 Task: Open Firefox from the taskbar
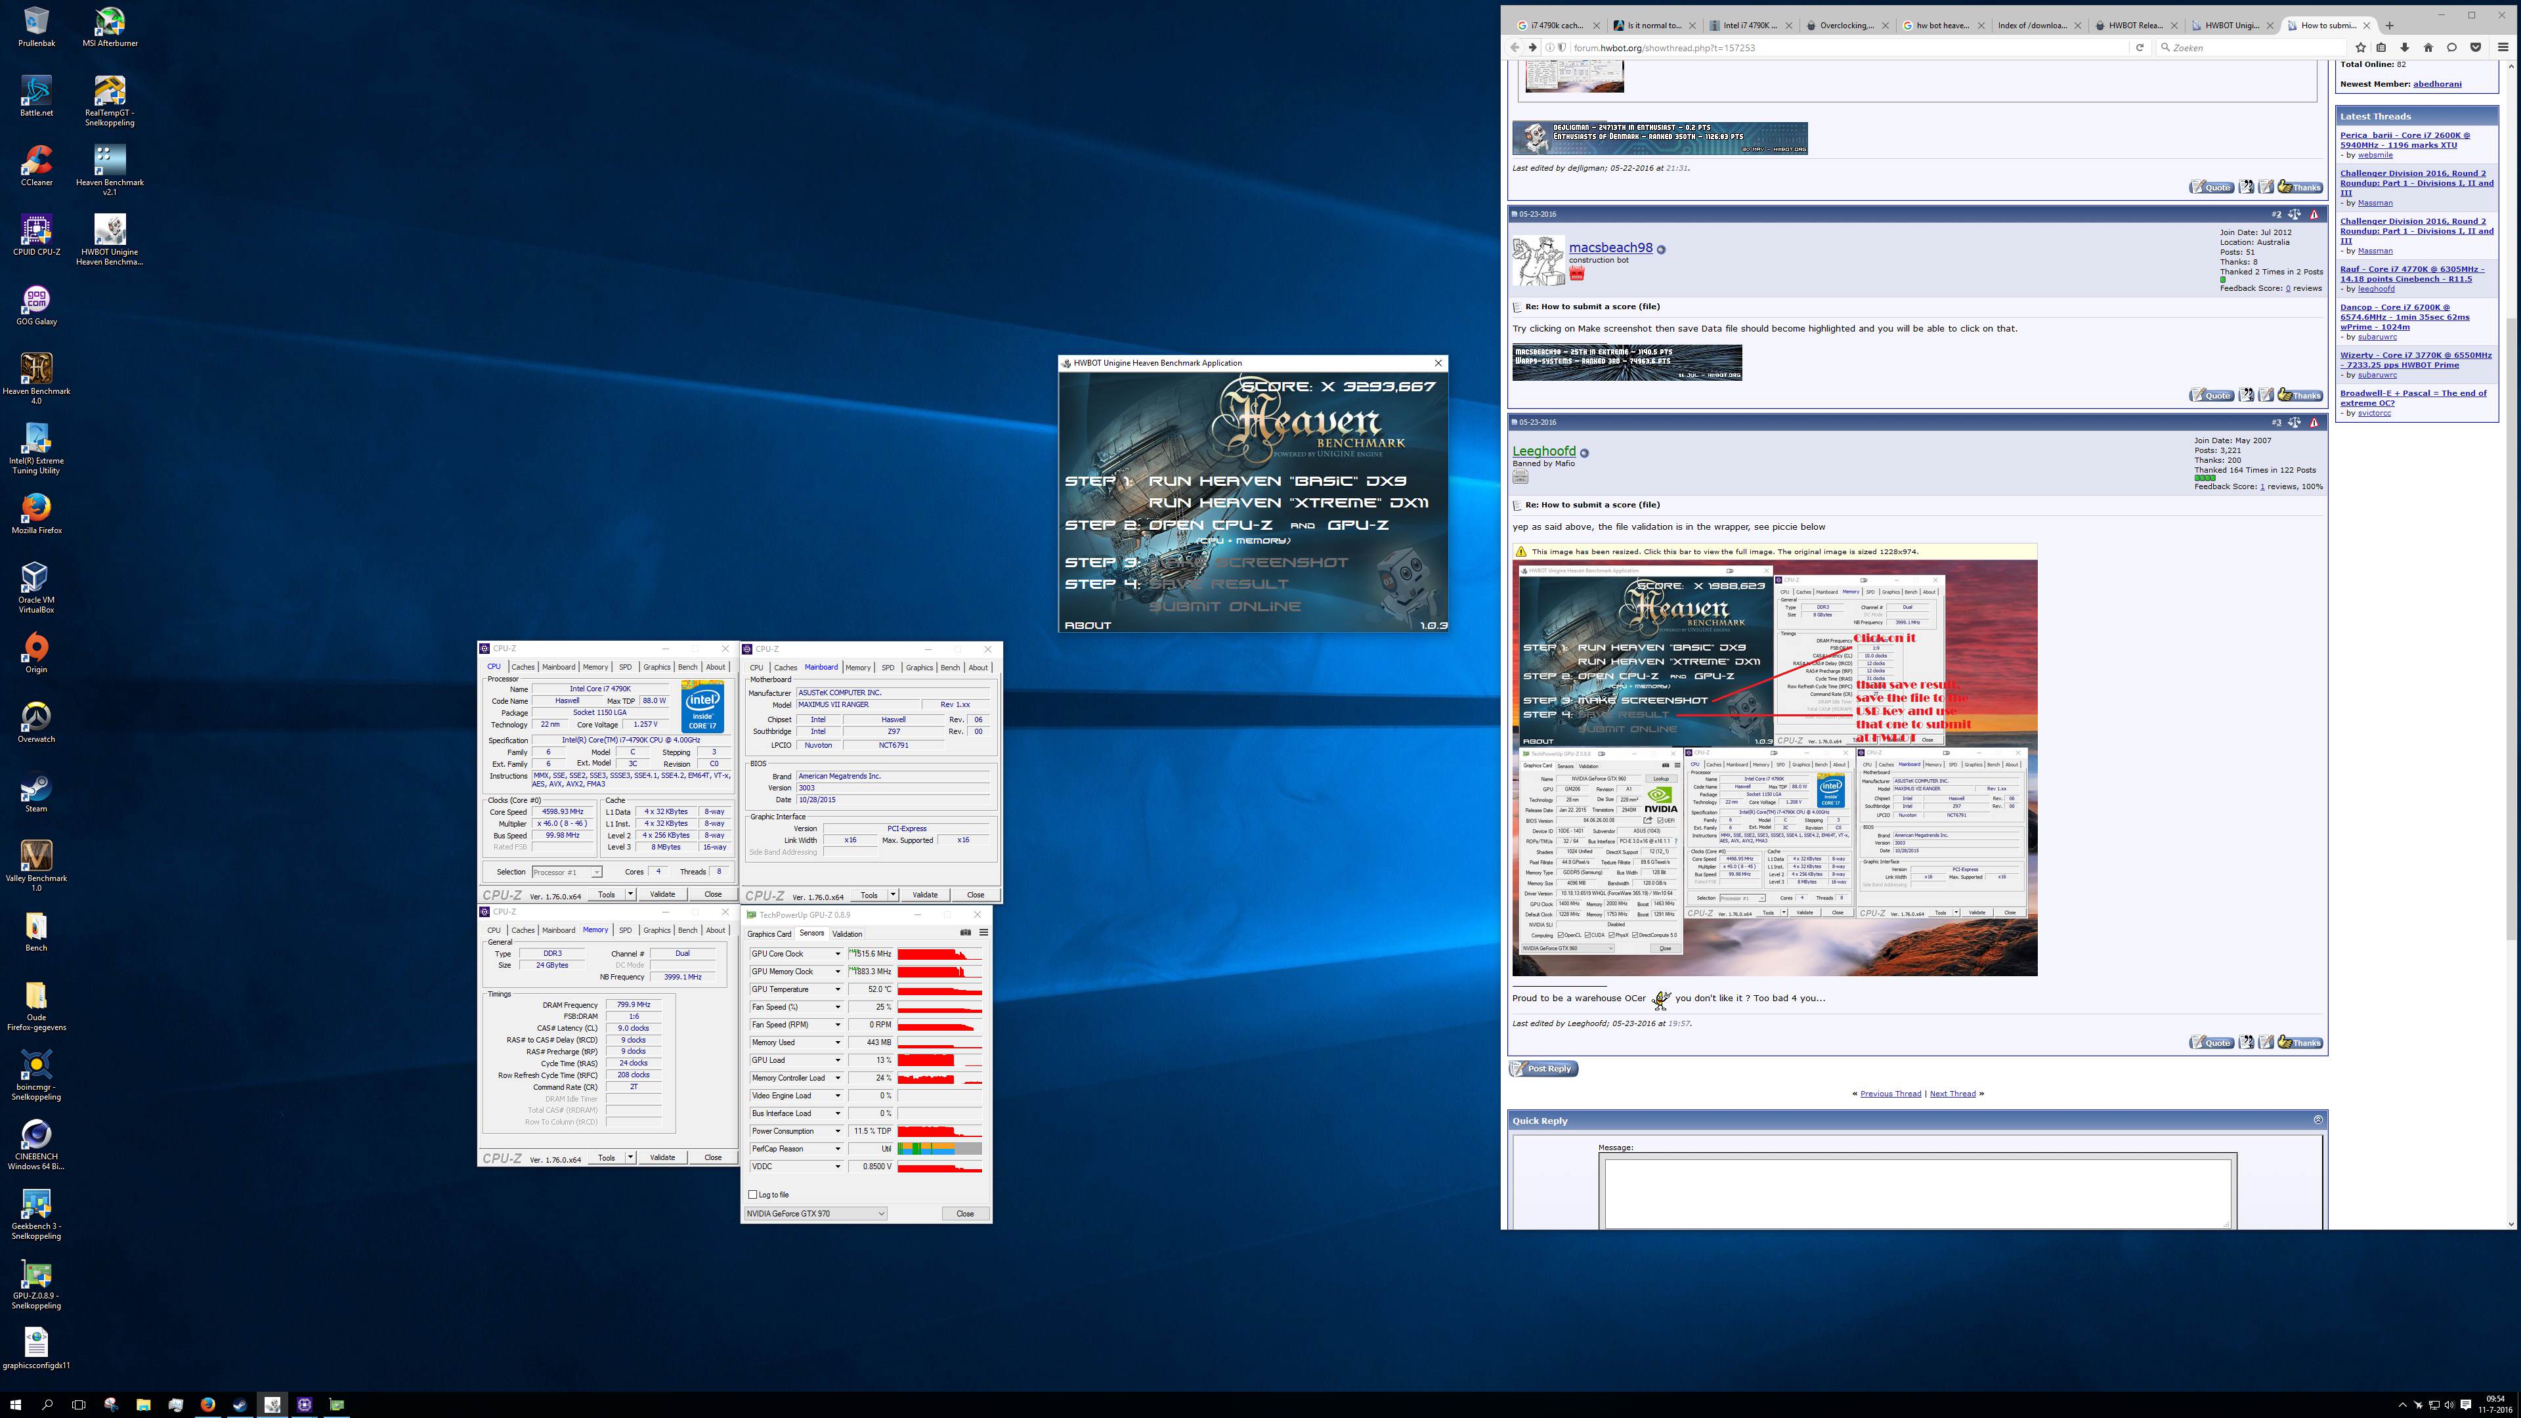click(207, 1404)
